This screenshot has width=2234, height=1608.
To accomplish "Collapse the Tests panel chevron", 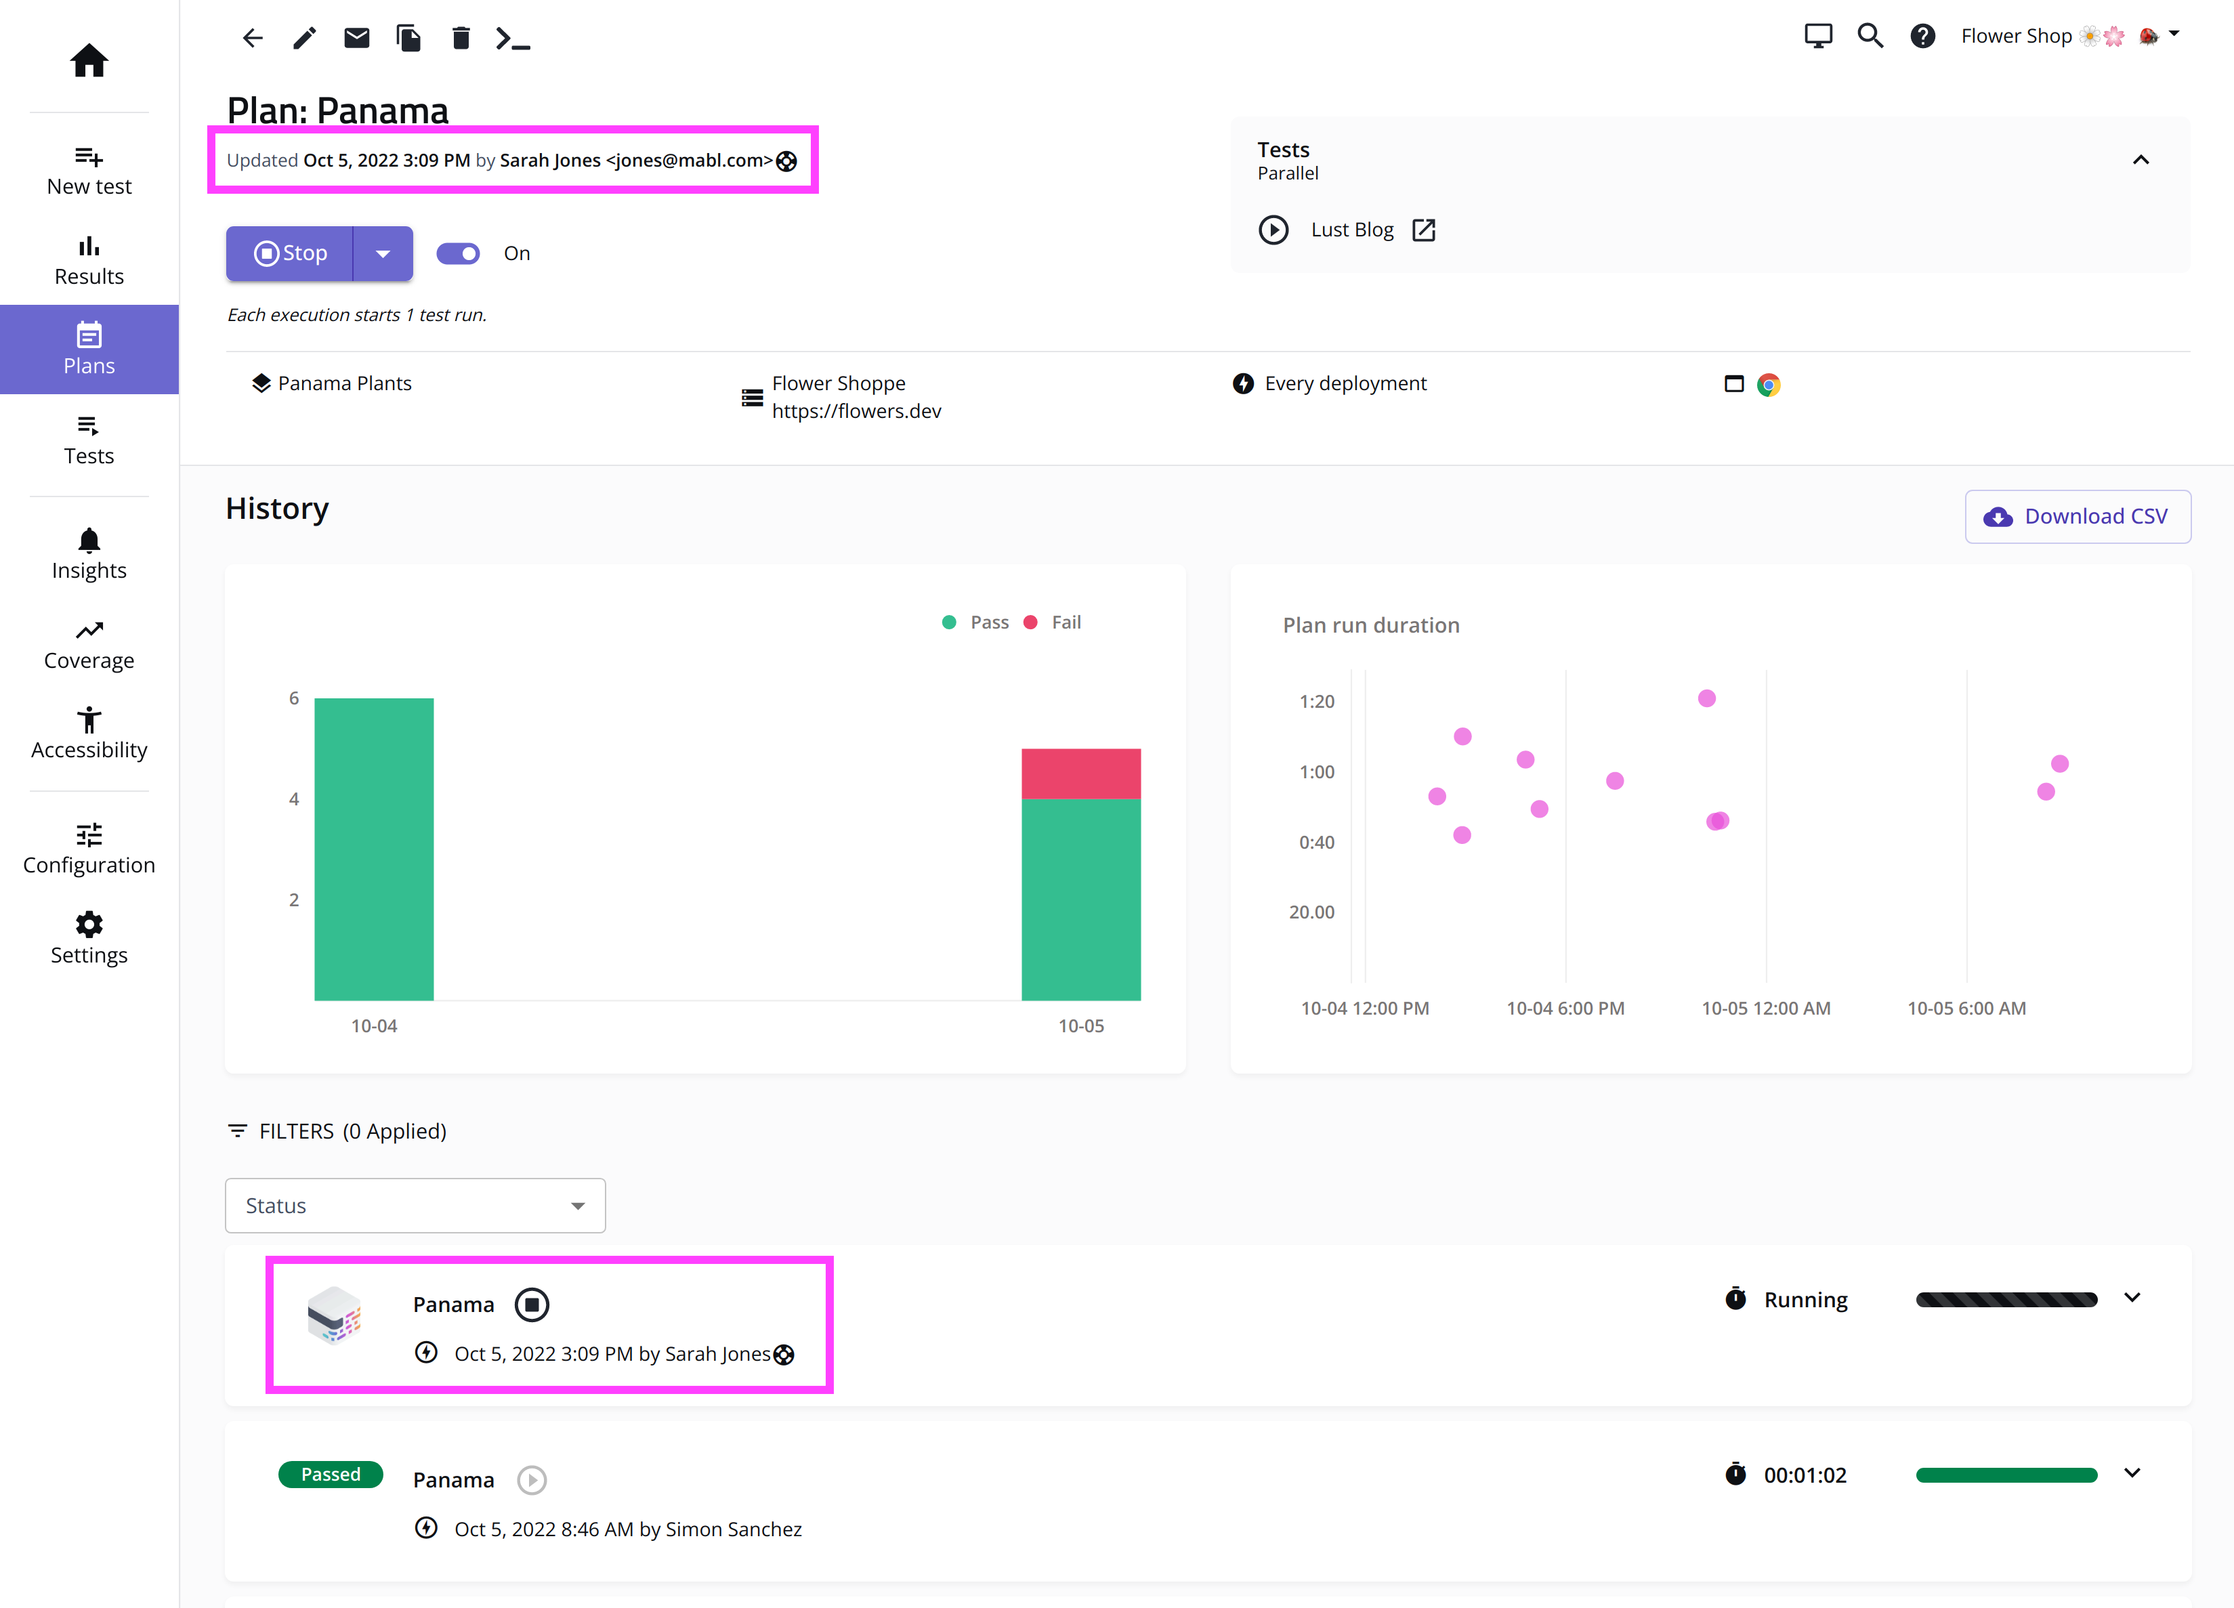I will pos(2141,160).
